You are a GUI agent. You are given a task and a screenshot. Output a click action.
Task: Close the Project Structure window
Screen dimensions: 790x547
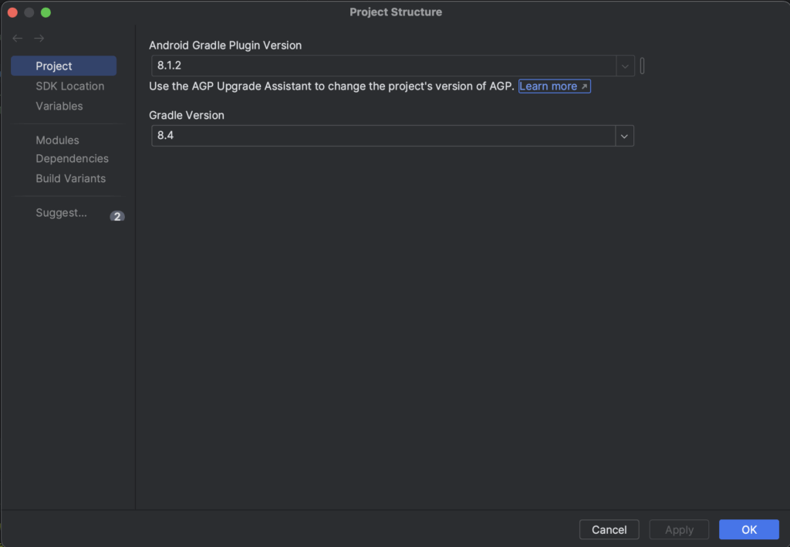coord(12,12)
